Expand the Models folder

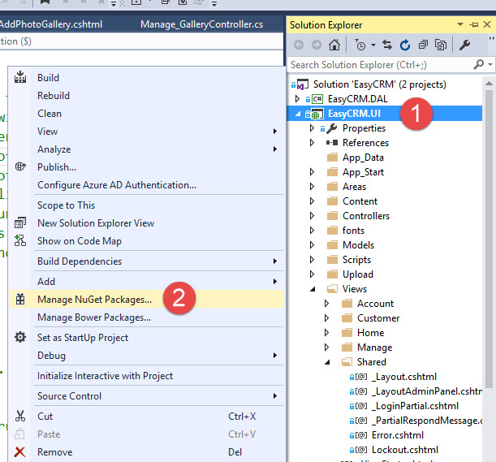[x=312, y=244]
